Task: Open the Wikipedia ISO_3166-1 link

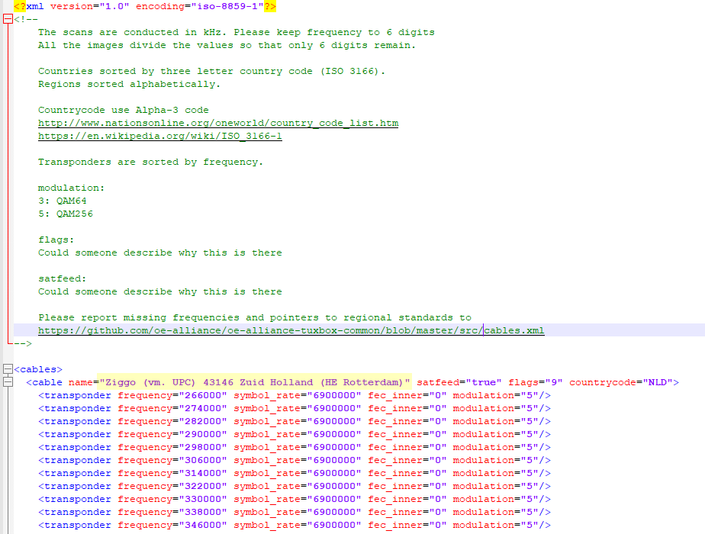Action: tap(160, 137)
